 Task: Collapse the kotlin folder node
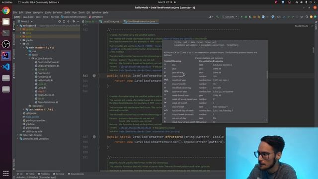(26, 55)
